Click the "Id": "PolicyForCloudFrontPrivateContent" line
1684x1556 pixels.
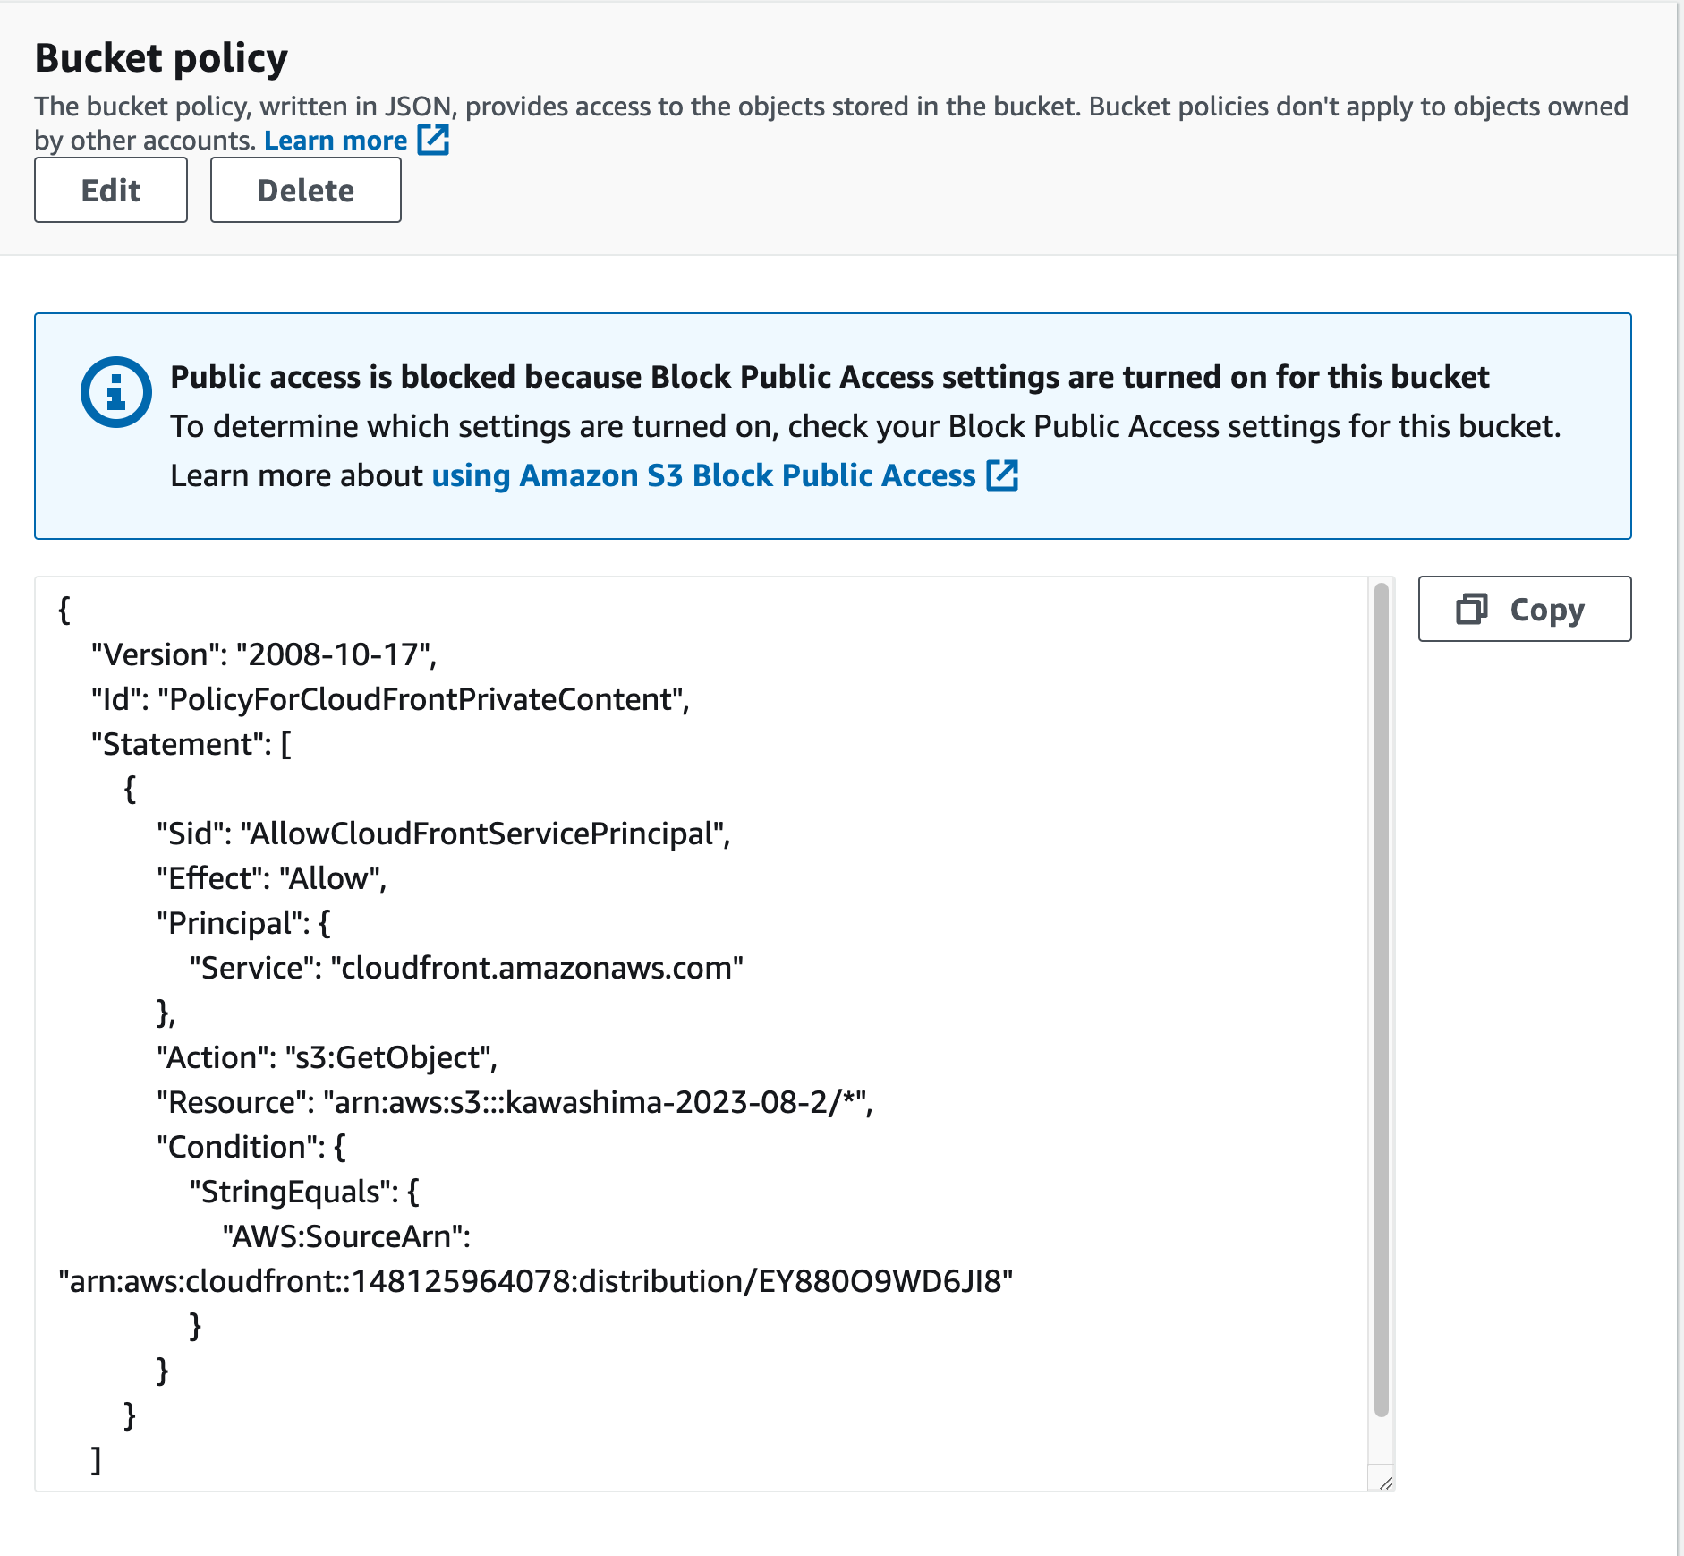click(390, 699)
